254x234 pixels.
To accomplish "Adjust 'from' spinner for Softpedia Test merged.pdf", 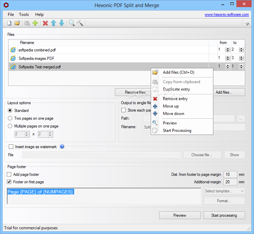I will pos(228,67).
